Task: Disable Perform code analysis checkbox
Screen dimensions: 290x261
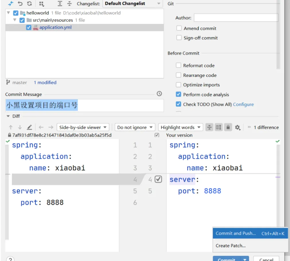Action: [178, 94]
